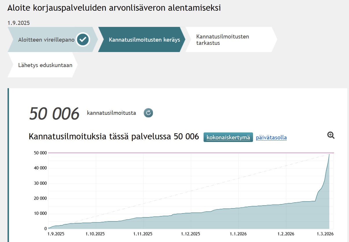The image size is (349, 242).
Task: Click the Lähetys eduskuntaan step
Action: [x=45, y=65]
